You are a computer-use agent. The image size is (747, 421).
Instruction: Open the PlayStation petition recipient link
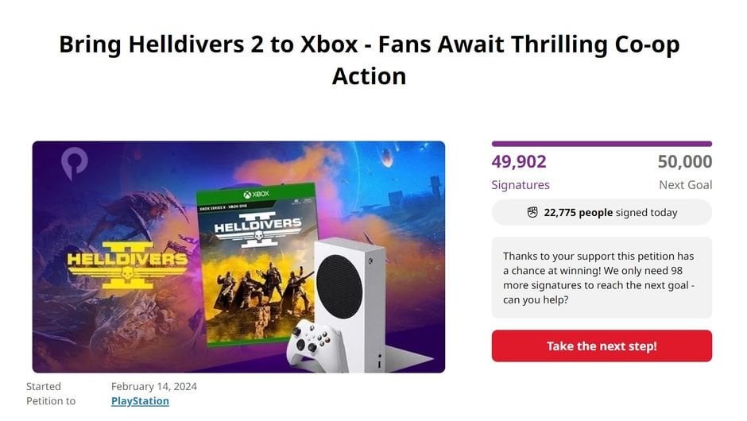click(140, 401)
